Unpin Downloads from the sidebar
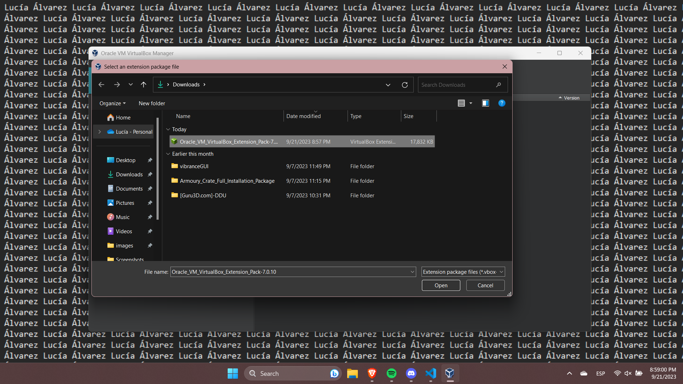This screenshot has width=683, height=384. click(150, 174)
